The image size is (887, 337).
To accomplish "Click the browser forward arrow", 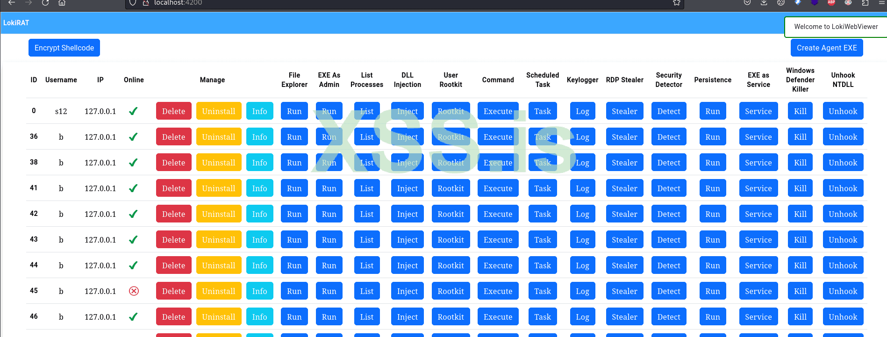I will coord(29,2).
